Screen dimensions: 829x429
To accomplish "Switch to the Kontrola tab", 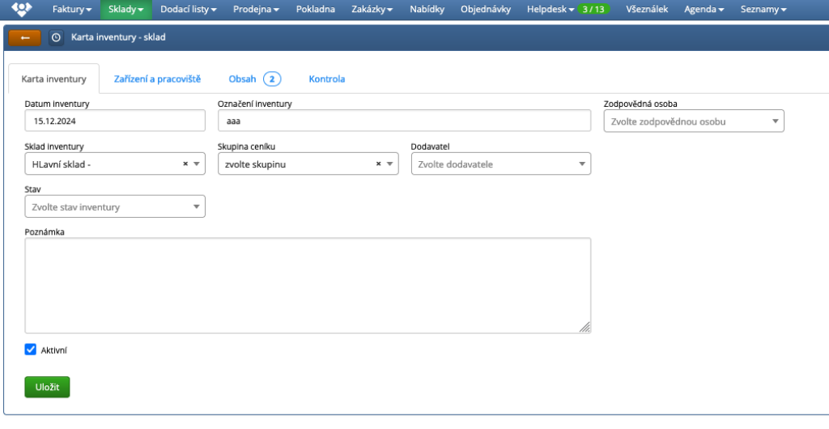I will 326,79.
